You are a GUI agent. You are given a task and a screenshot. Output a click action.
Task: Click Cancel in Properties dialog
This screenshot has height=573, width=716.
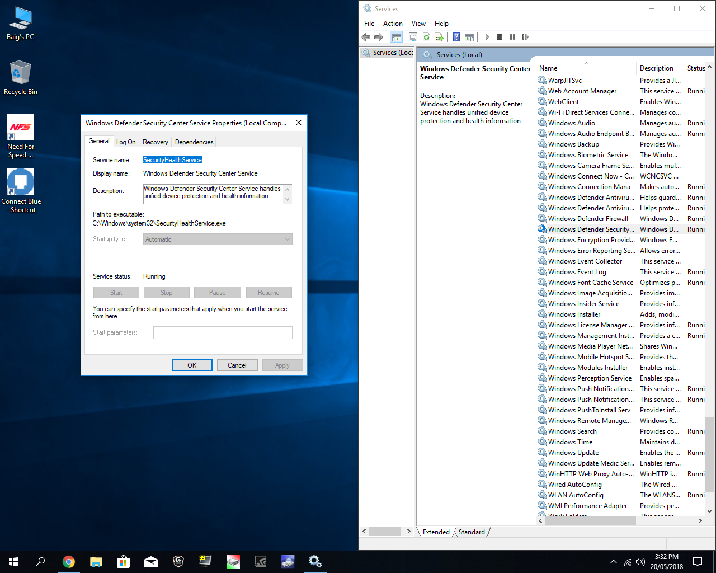pos(237,365)
